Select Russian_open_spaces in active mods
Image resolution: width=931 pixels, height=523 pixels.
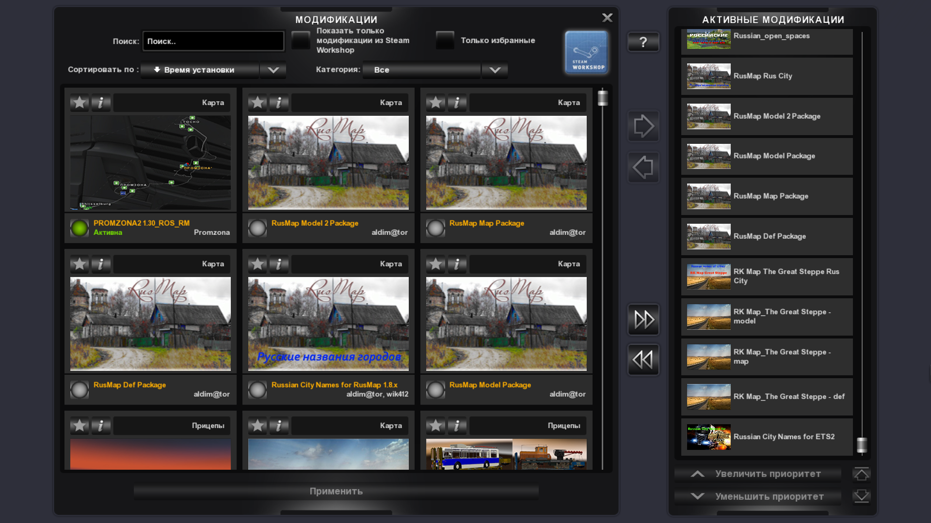767,41
